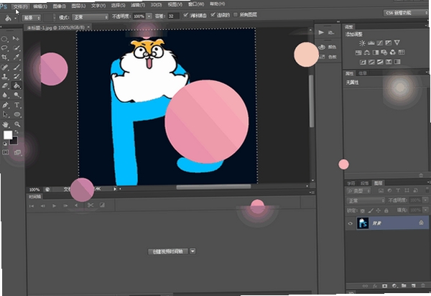Screen dimensions: 431x296
Task: Add layer mask from Layers panel bottom
Action: (384, 286)
